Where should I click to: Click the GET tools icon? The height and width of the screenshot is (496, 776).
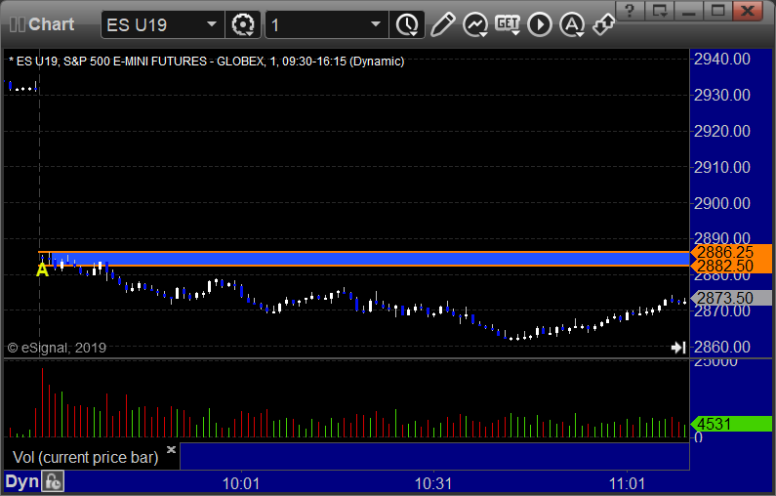(x=508, y=24)
